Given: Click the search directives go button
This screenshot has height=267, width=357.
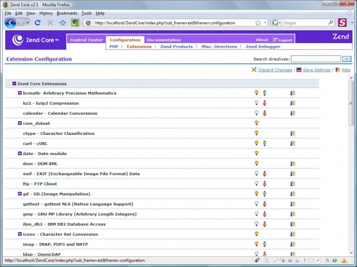Looking at the screenshot, I should point(347,59).
